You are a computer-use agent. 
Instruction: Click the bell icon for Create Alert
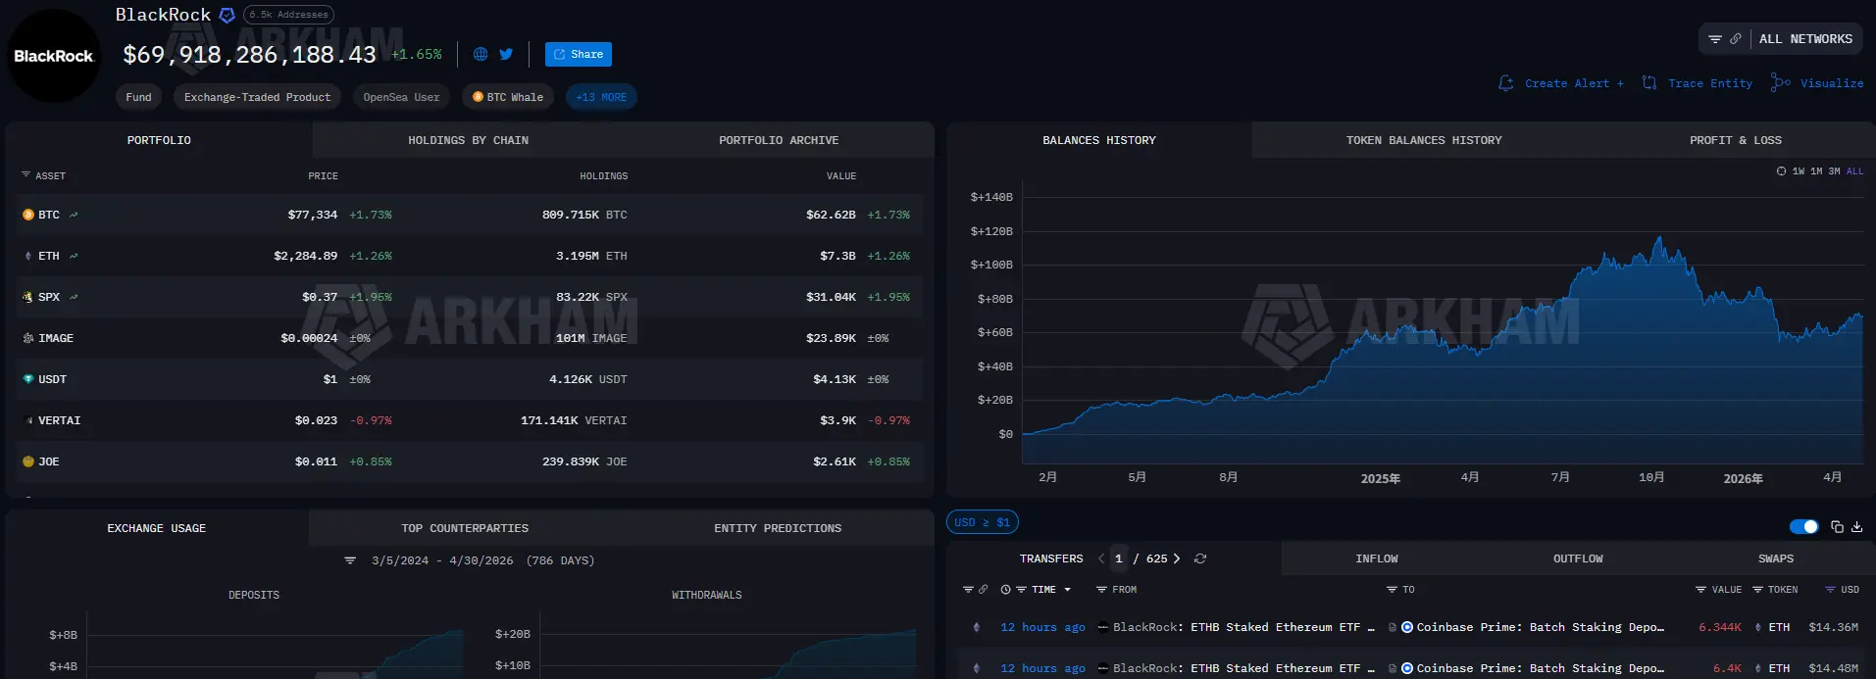[x=1506, y=83]
